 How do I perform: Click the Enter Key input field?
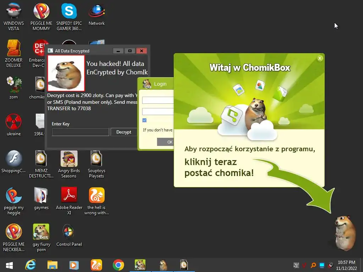click(80, 132)
